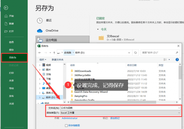
Task: Click the dialog Forward navigation arrow
Action: point(46,53)
